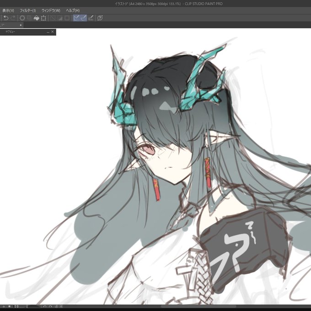This screenshot has width=311, height=311.
Task: Click the plus zoom icon in status bar
Action: tap(4, 306)
